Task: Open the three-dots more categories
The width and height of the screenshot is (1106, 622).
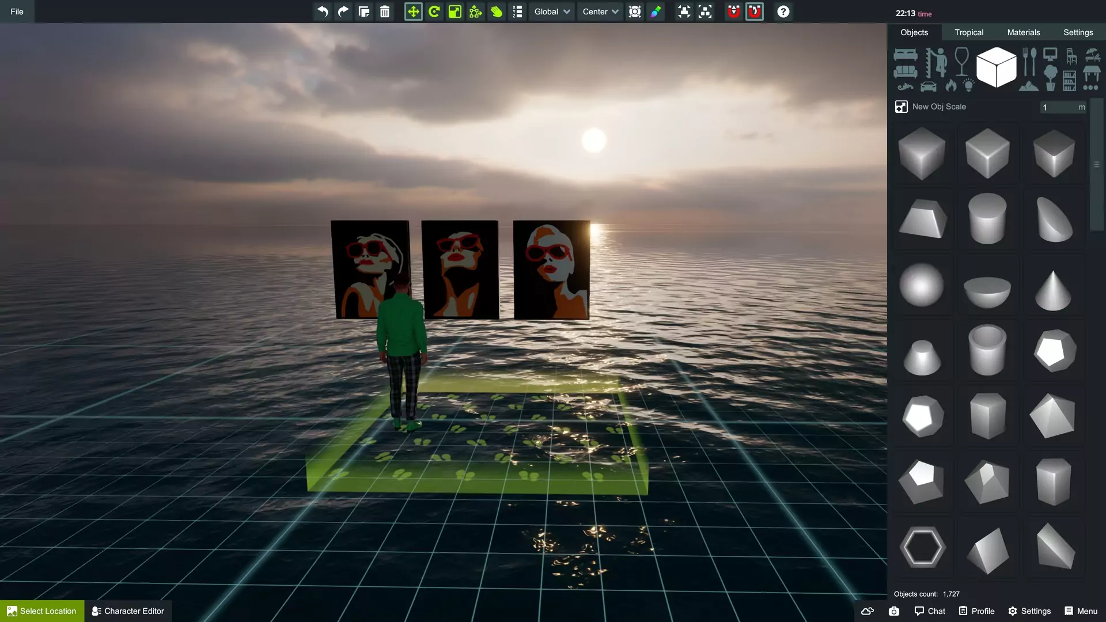Action: point(1090,88)
